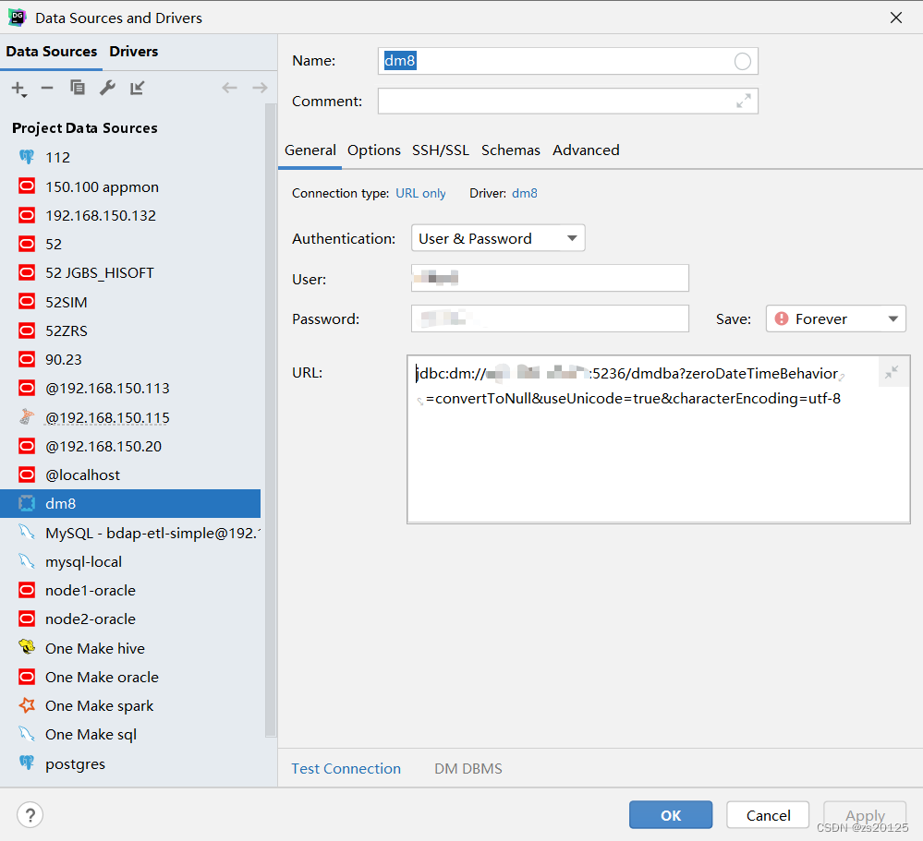Apply changes with Apply button
This screenshot has width=923, height=841.
tap(864, 815)
